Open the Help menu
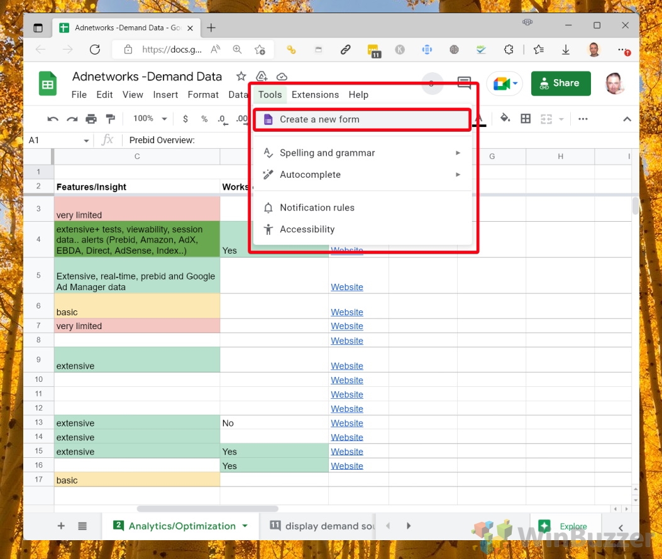This screenshot has width=662, height=559. [358, 95]
